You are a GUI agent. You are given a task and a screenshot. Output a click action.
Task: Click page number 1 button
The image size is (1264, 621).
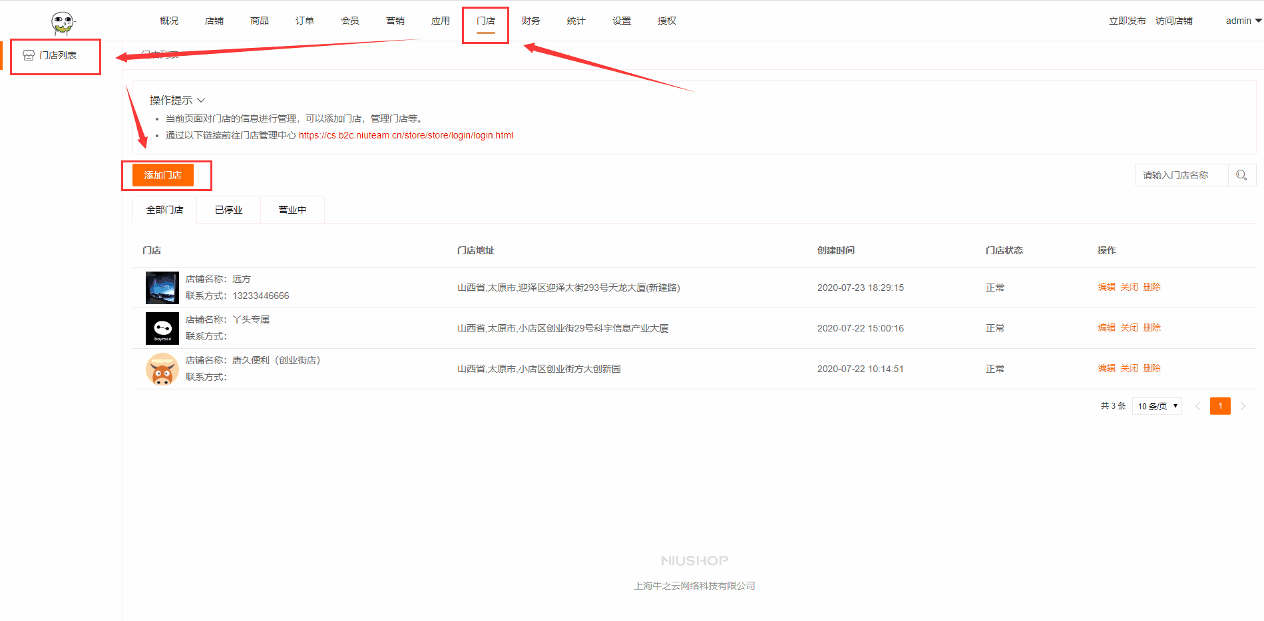[x=1220, y=406]
